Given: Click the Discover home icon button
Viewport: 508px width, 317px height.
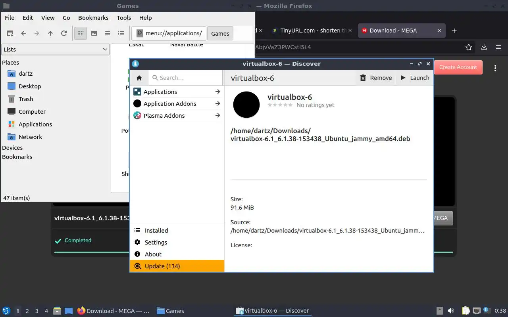Looking at the screenshot, I should click(139, 78).
